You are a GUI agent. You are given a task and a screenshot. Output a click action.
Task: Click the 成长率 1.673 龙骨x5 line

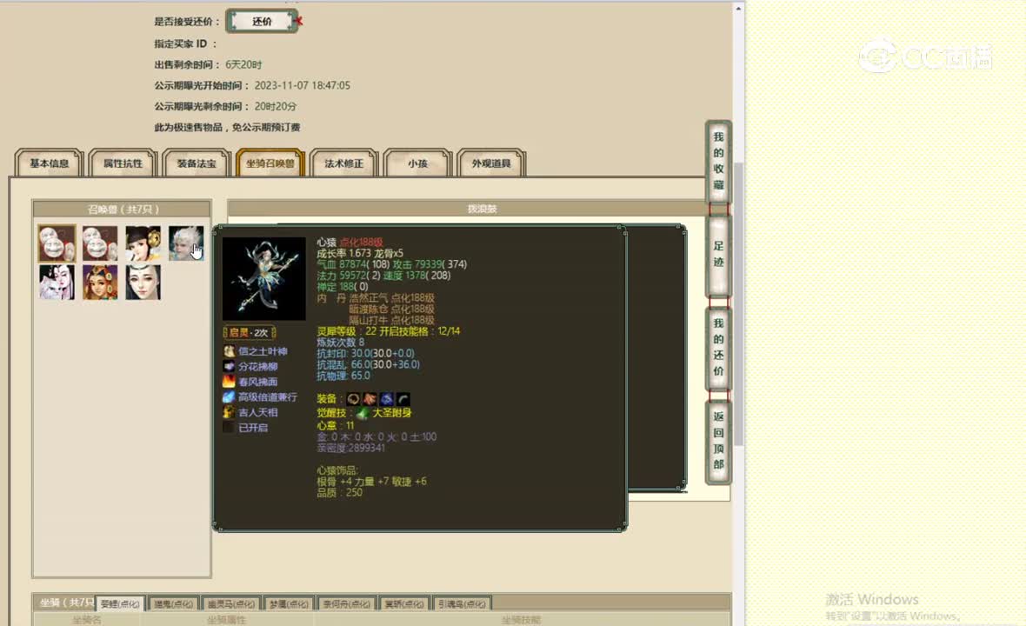coord(360,253)
